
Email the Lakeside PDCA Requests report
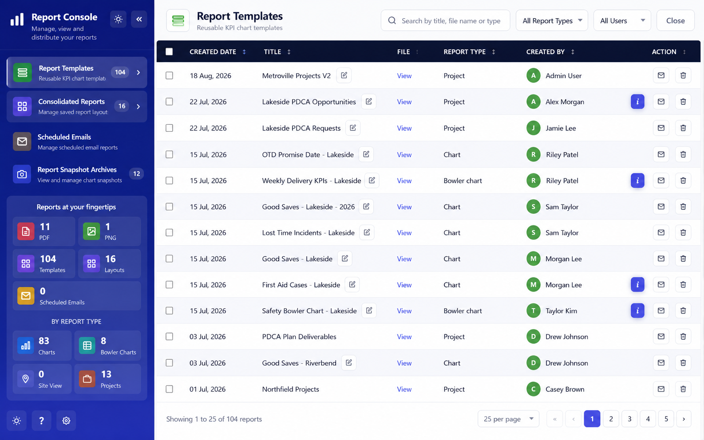(x=661, y=128)
